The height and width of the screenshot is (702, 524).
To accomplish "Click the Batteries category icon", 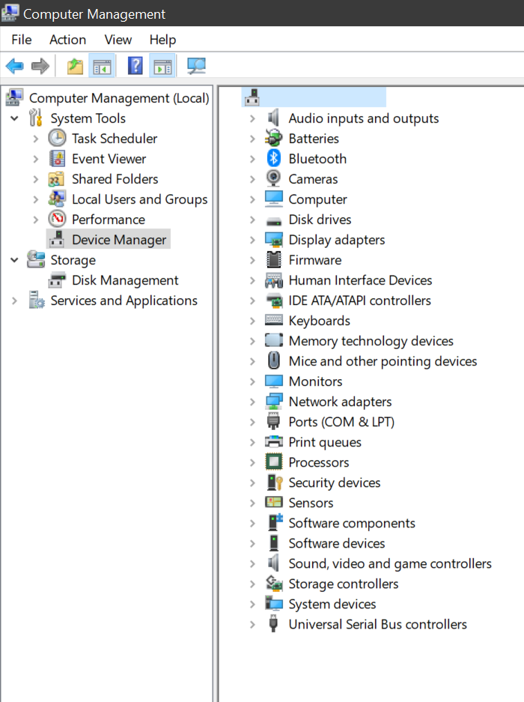I will (273, 139).
